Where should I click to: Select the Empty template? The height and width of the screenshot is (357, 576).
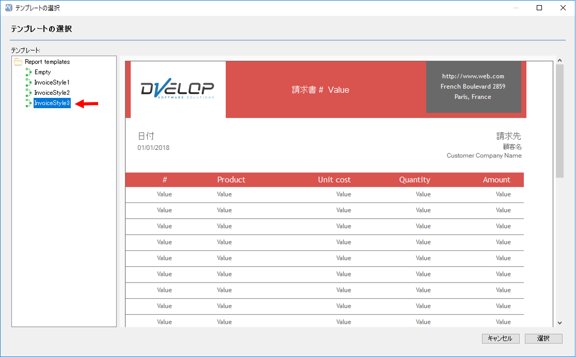(x=42, y=72)
